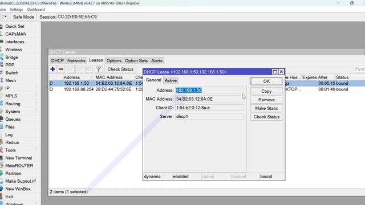Click the Client ID field

[x=209, y=108]
